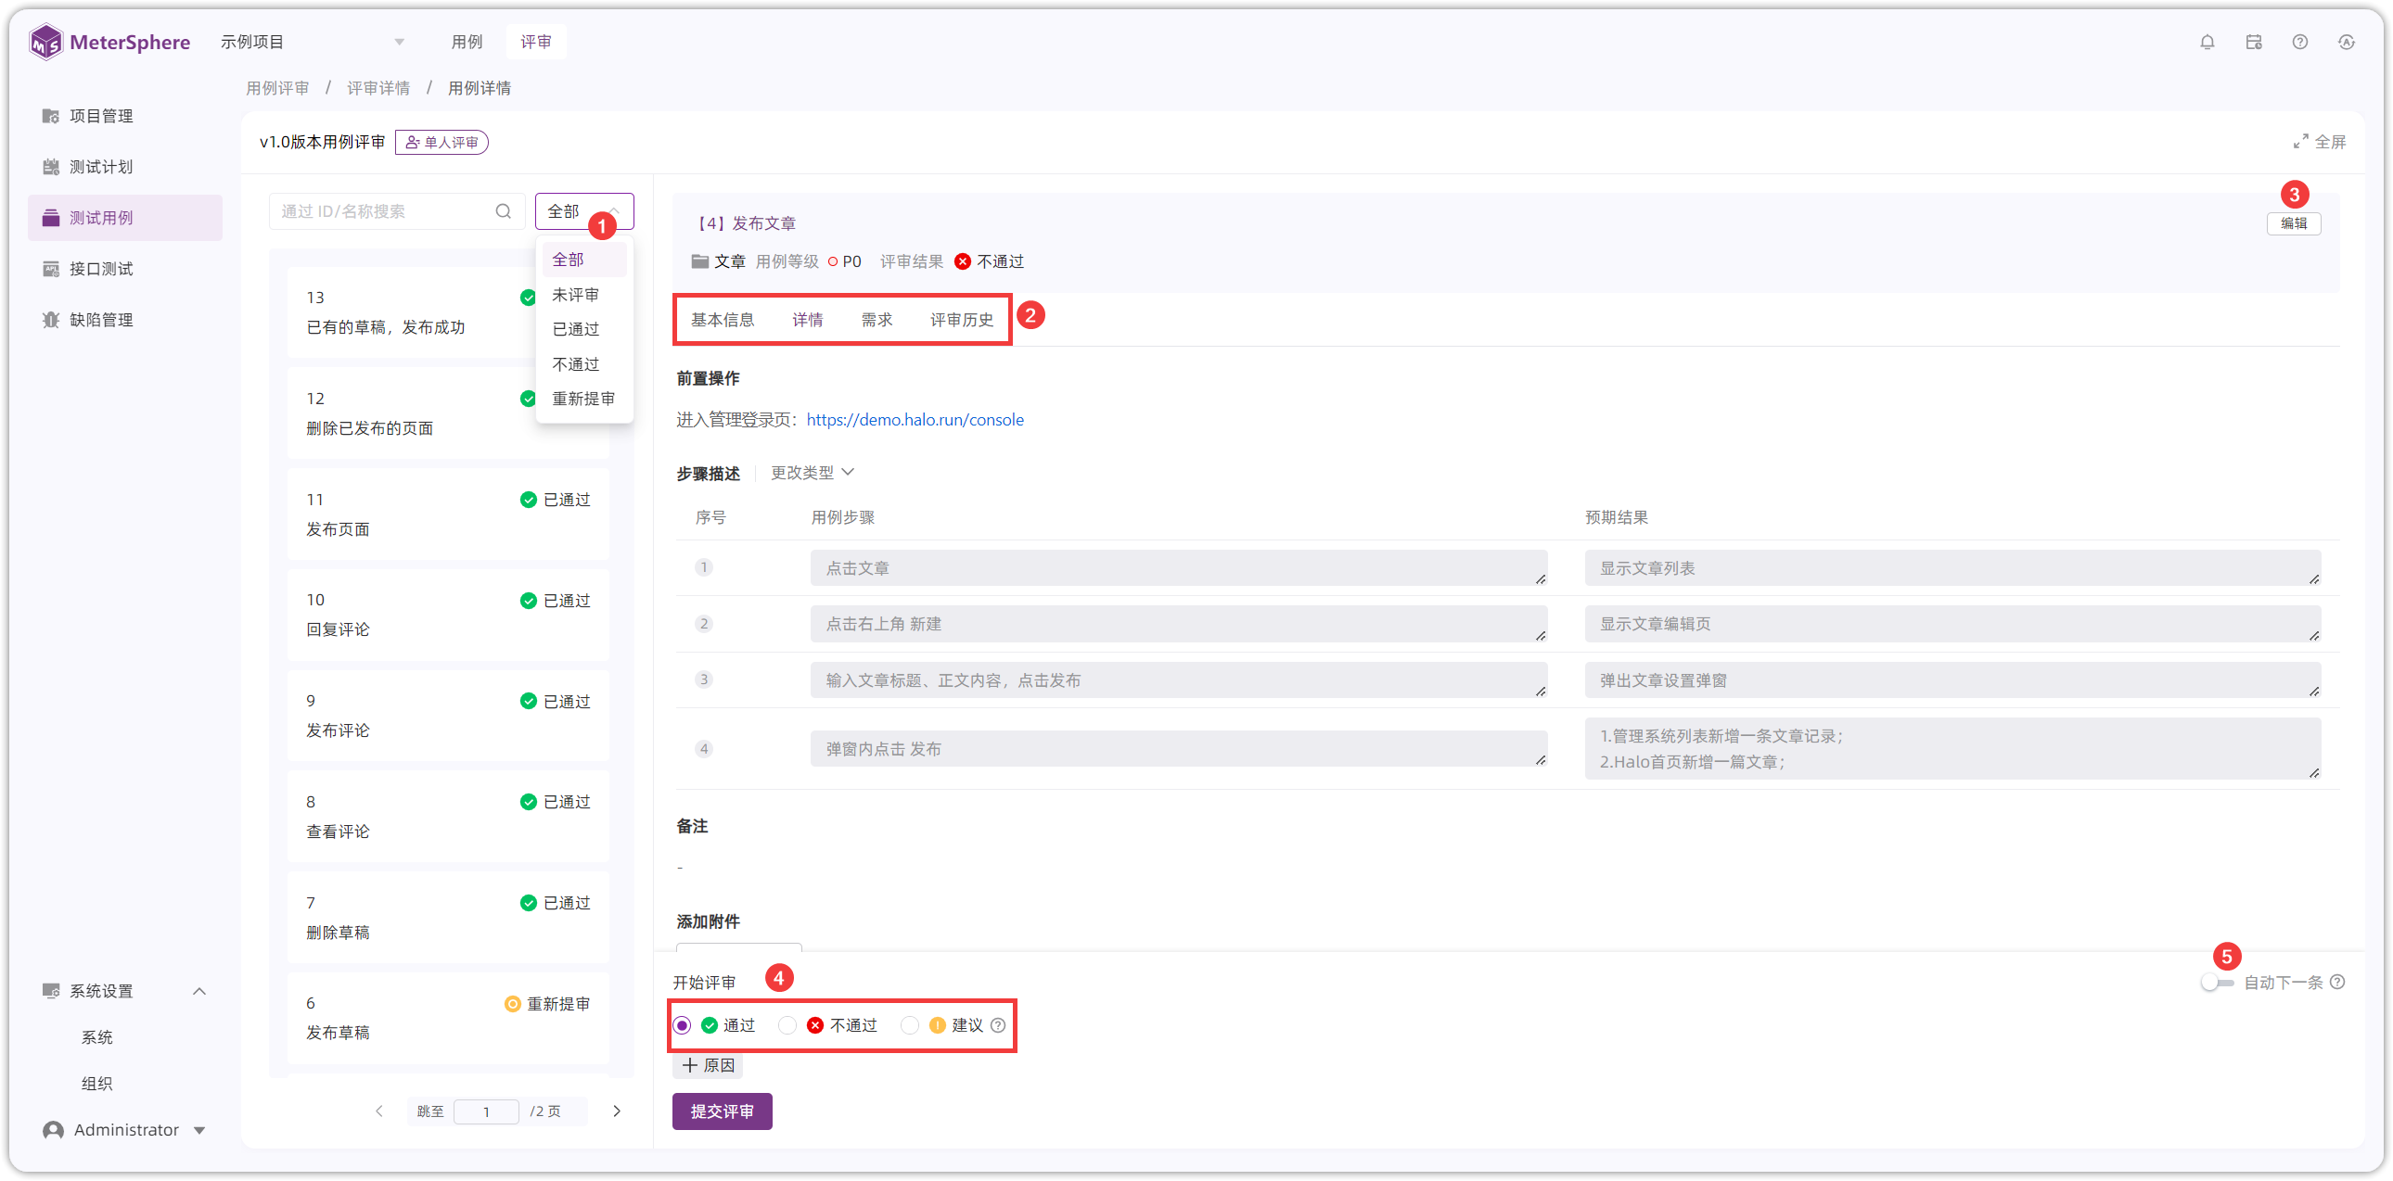This screenshot has width=2393, height=1181.
Task: Open 缺陷管理 in the sidebar
Action: [x=101, y=320]
